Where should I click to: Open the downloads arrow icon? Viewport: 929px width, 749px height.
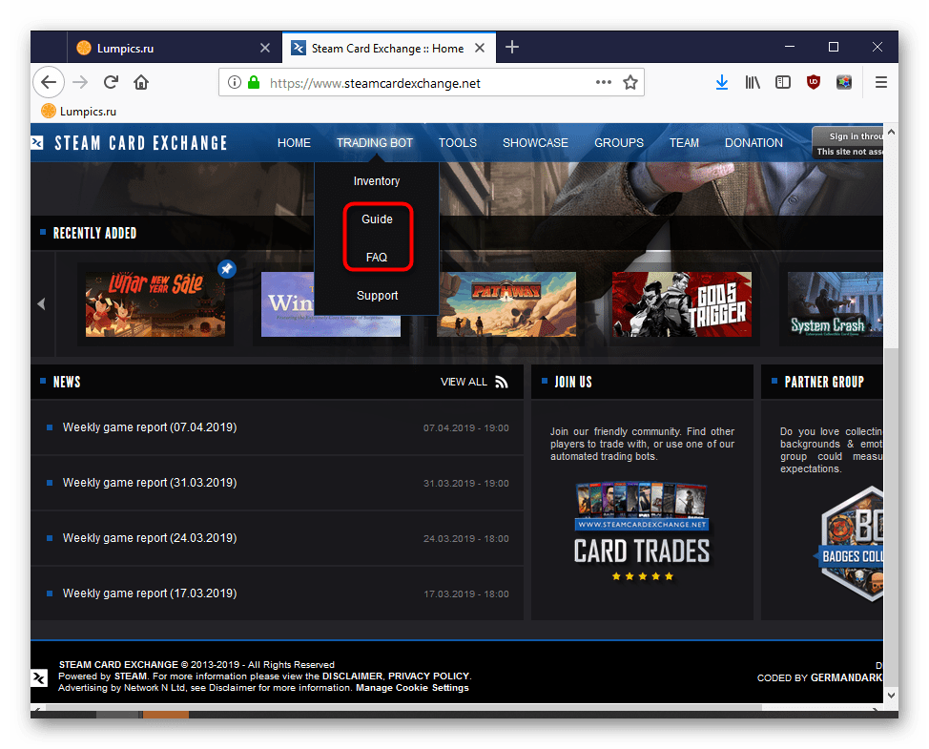tap(722, 82)
